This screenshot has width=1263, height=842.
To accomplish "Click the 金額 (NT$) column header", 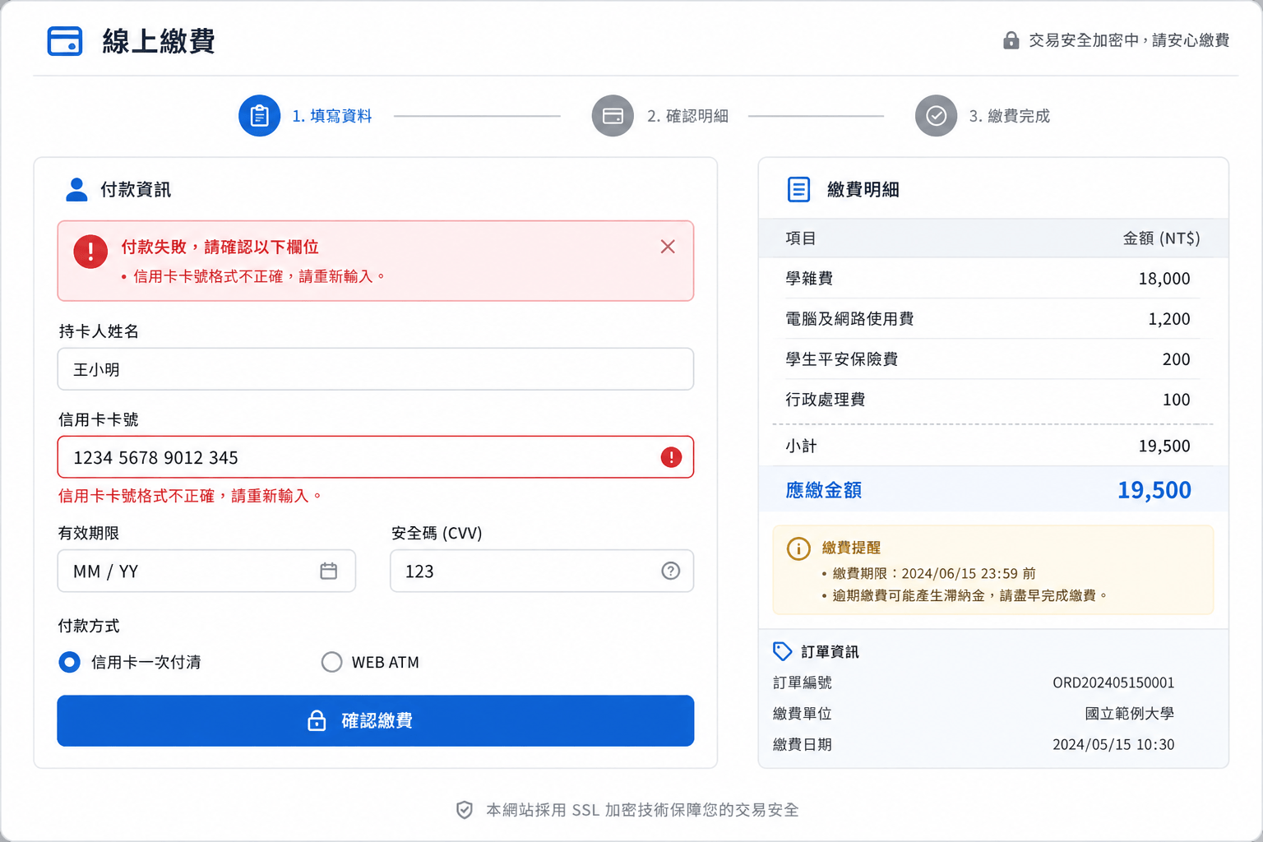I will coord(1162,238).
